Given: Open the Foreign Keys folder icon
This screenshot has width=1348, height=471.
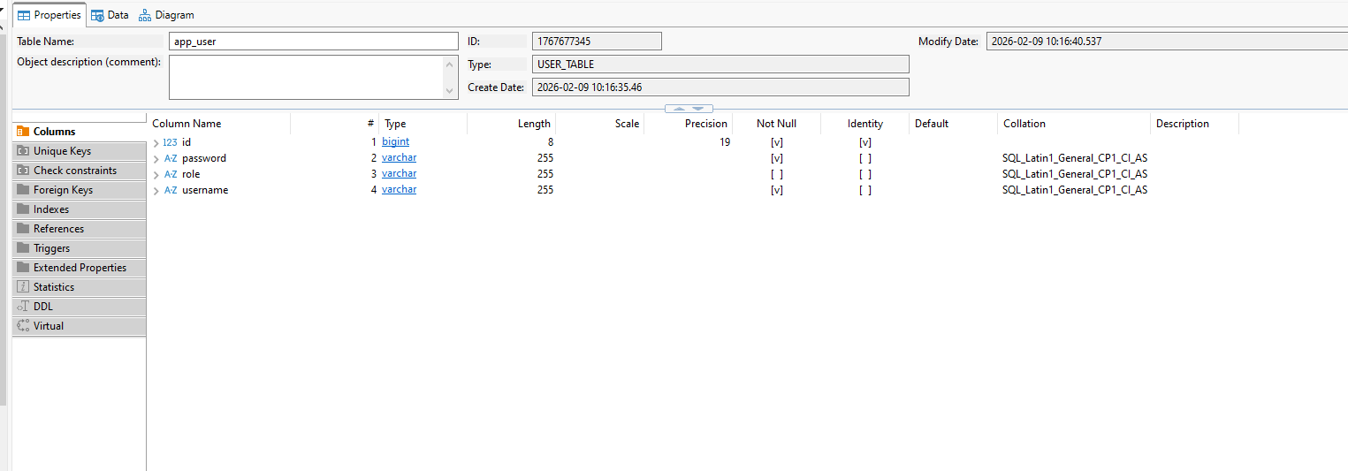Looking at the screenshot, I should point(23,190).
